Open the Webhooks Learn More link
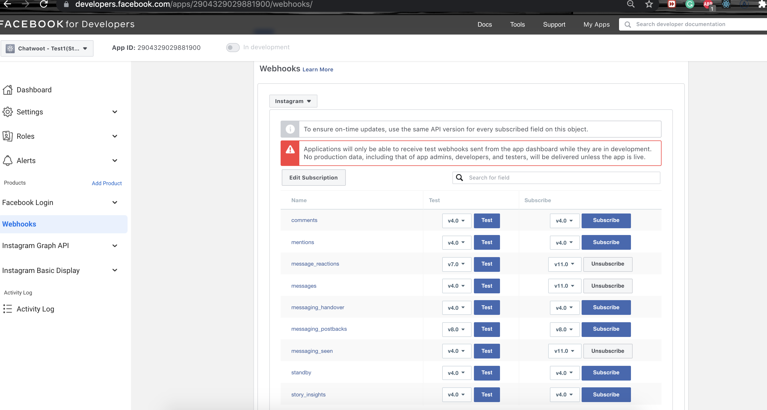Screen dimensions: 767x410 coord(317,69)
